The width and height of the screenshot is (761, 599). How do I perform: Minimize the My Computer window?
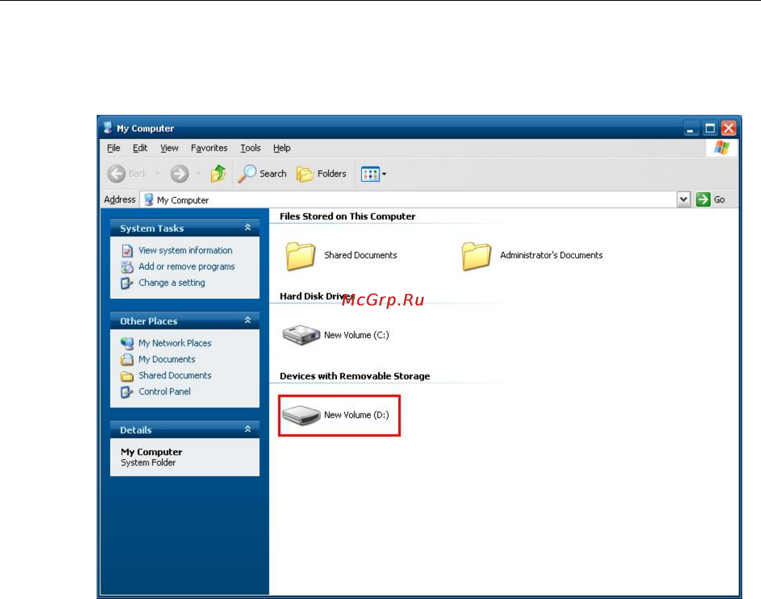click(691, 128)
